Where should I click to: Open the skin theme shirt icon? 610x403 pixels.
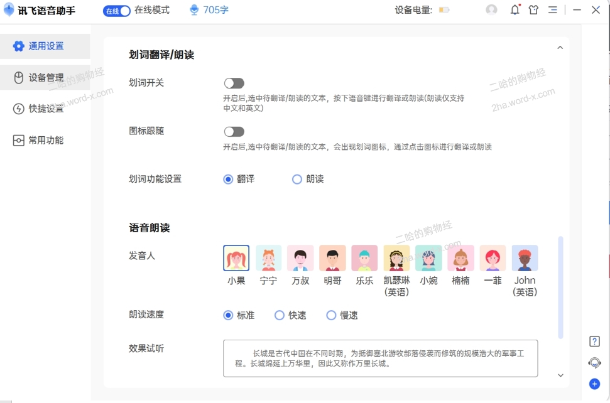pyautogui.click(x=533, y=10)
